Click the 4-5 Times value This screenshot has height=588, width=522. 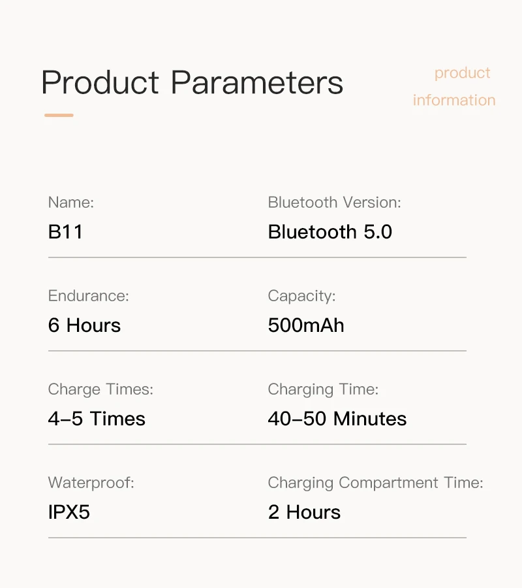pyautogui.click(x=96, y=418)
